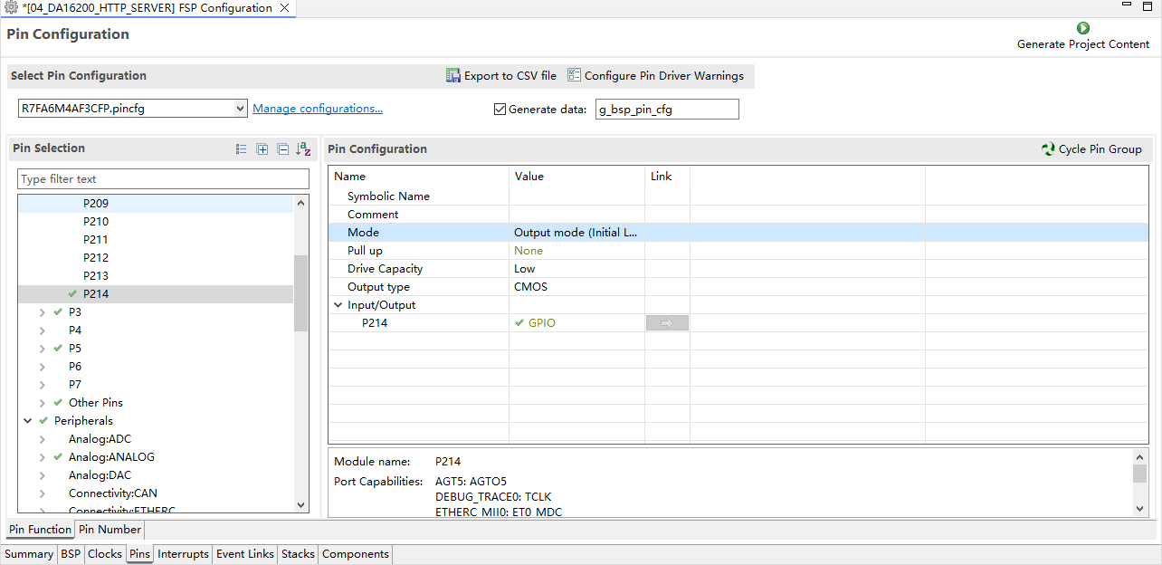The image size is (1162, 565).
Task: Select pin P211 in the tree
Action: click(96, 240)
